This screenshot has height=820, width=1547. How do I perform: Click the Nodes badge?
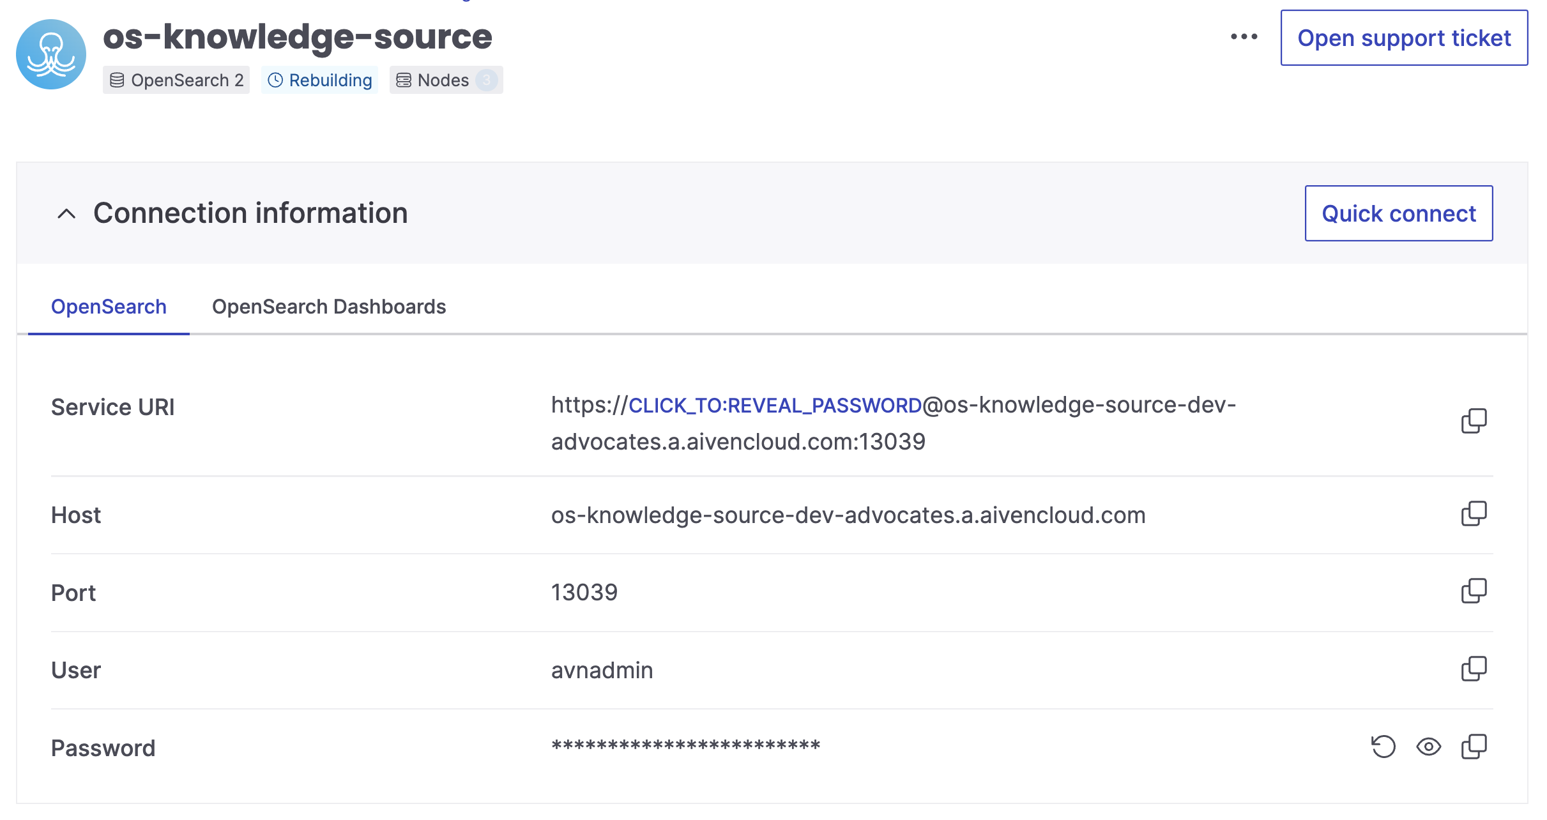[446, 80]
